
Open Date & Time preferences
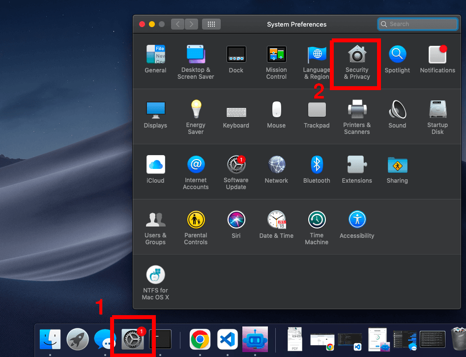[276, 225]
